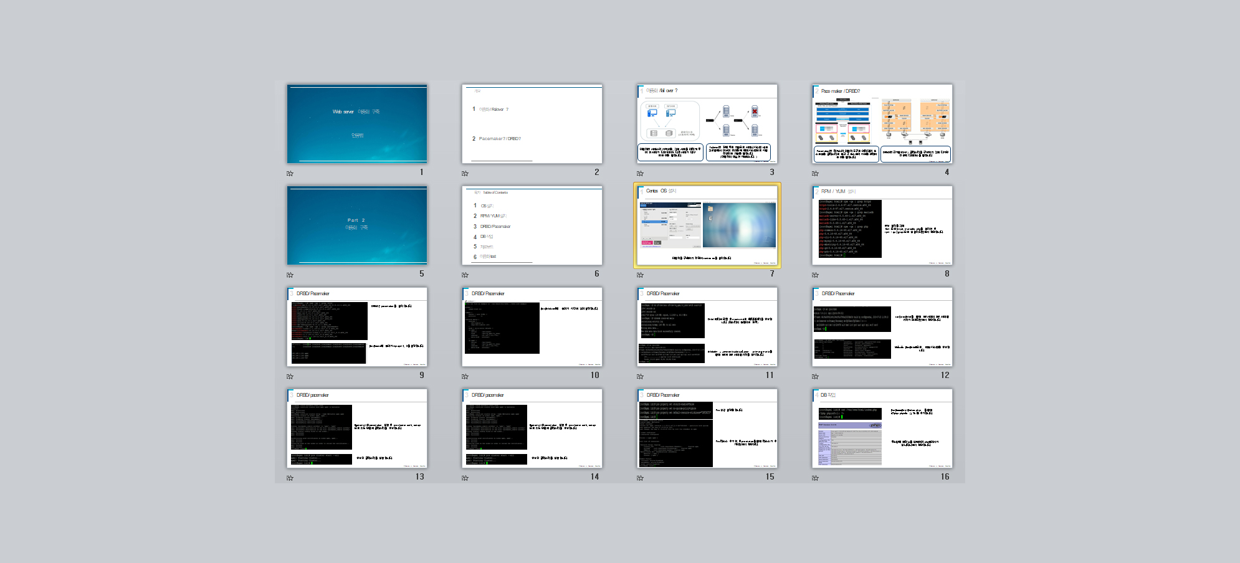The height and width of the screenshot is (563, 1240).
Task: Click the transition star icon under slide 2
Action: pos(465,174)
